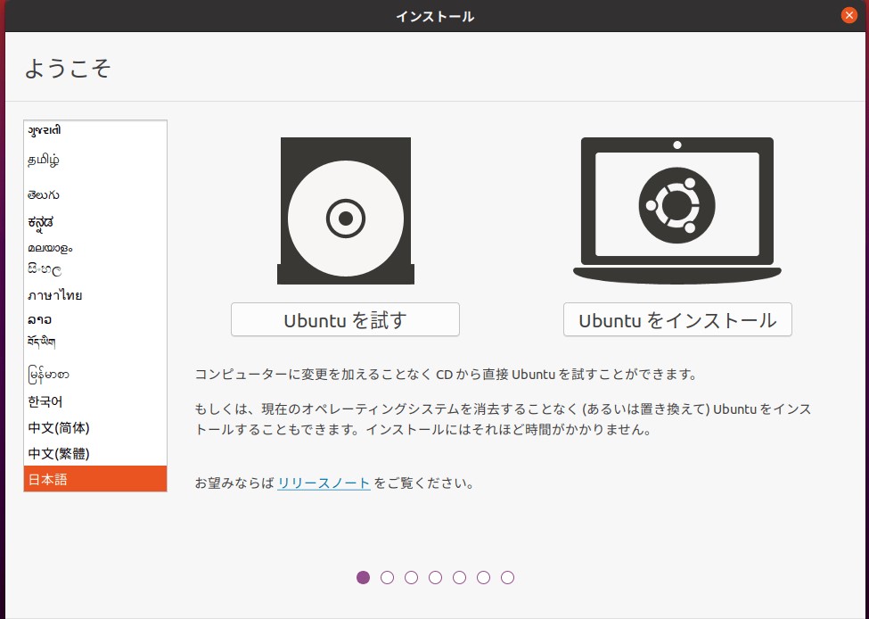Select Sinhala සිංහල language

pyautogui.click(x=95, y=270)
